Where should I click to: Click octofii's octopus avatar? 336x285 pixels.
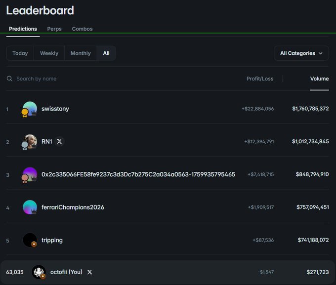coord(39,272)
